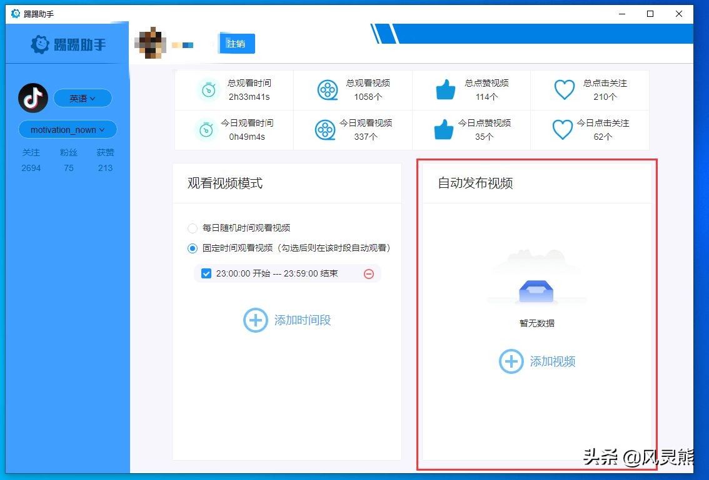709x480 pixels.
Task: Click the plus icon for 添加时间段
Action: click(x=255, y=320)
